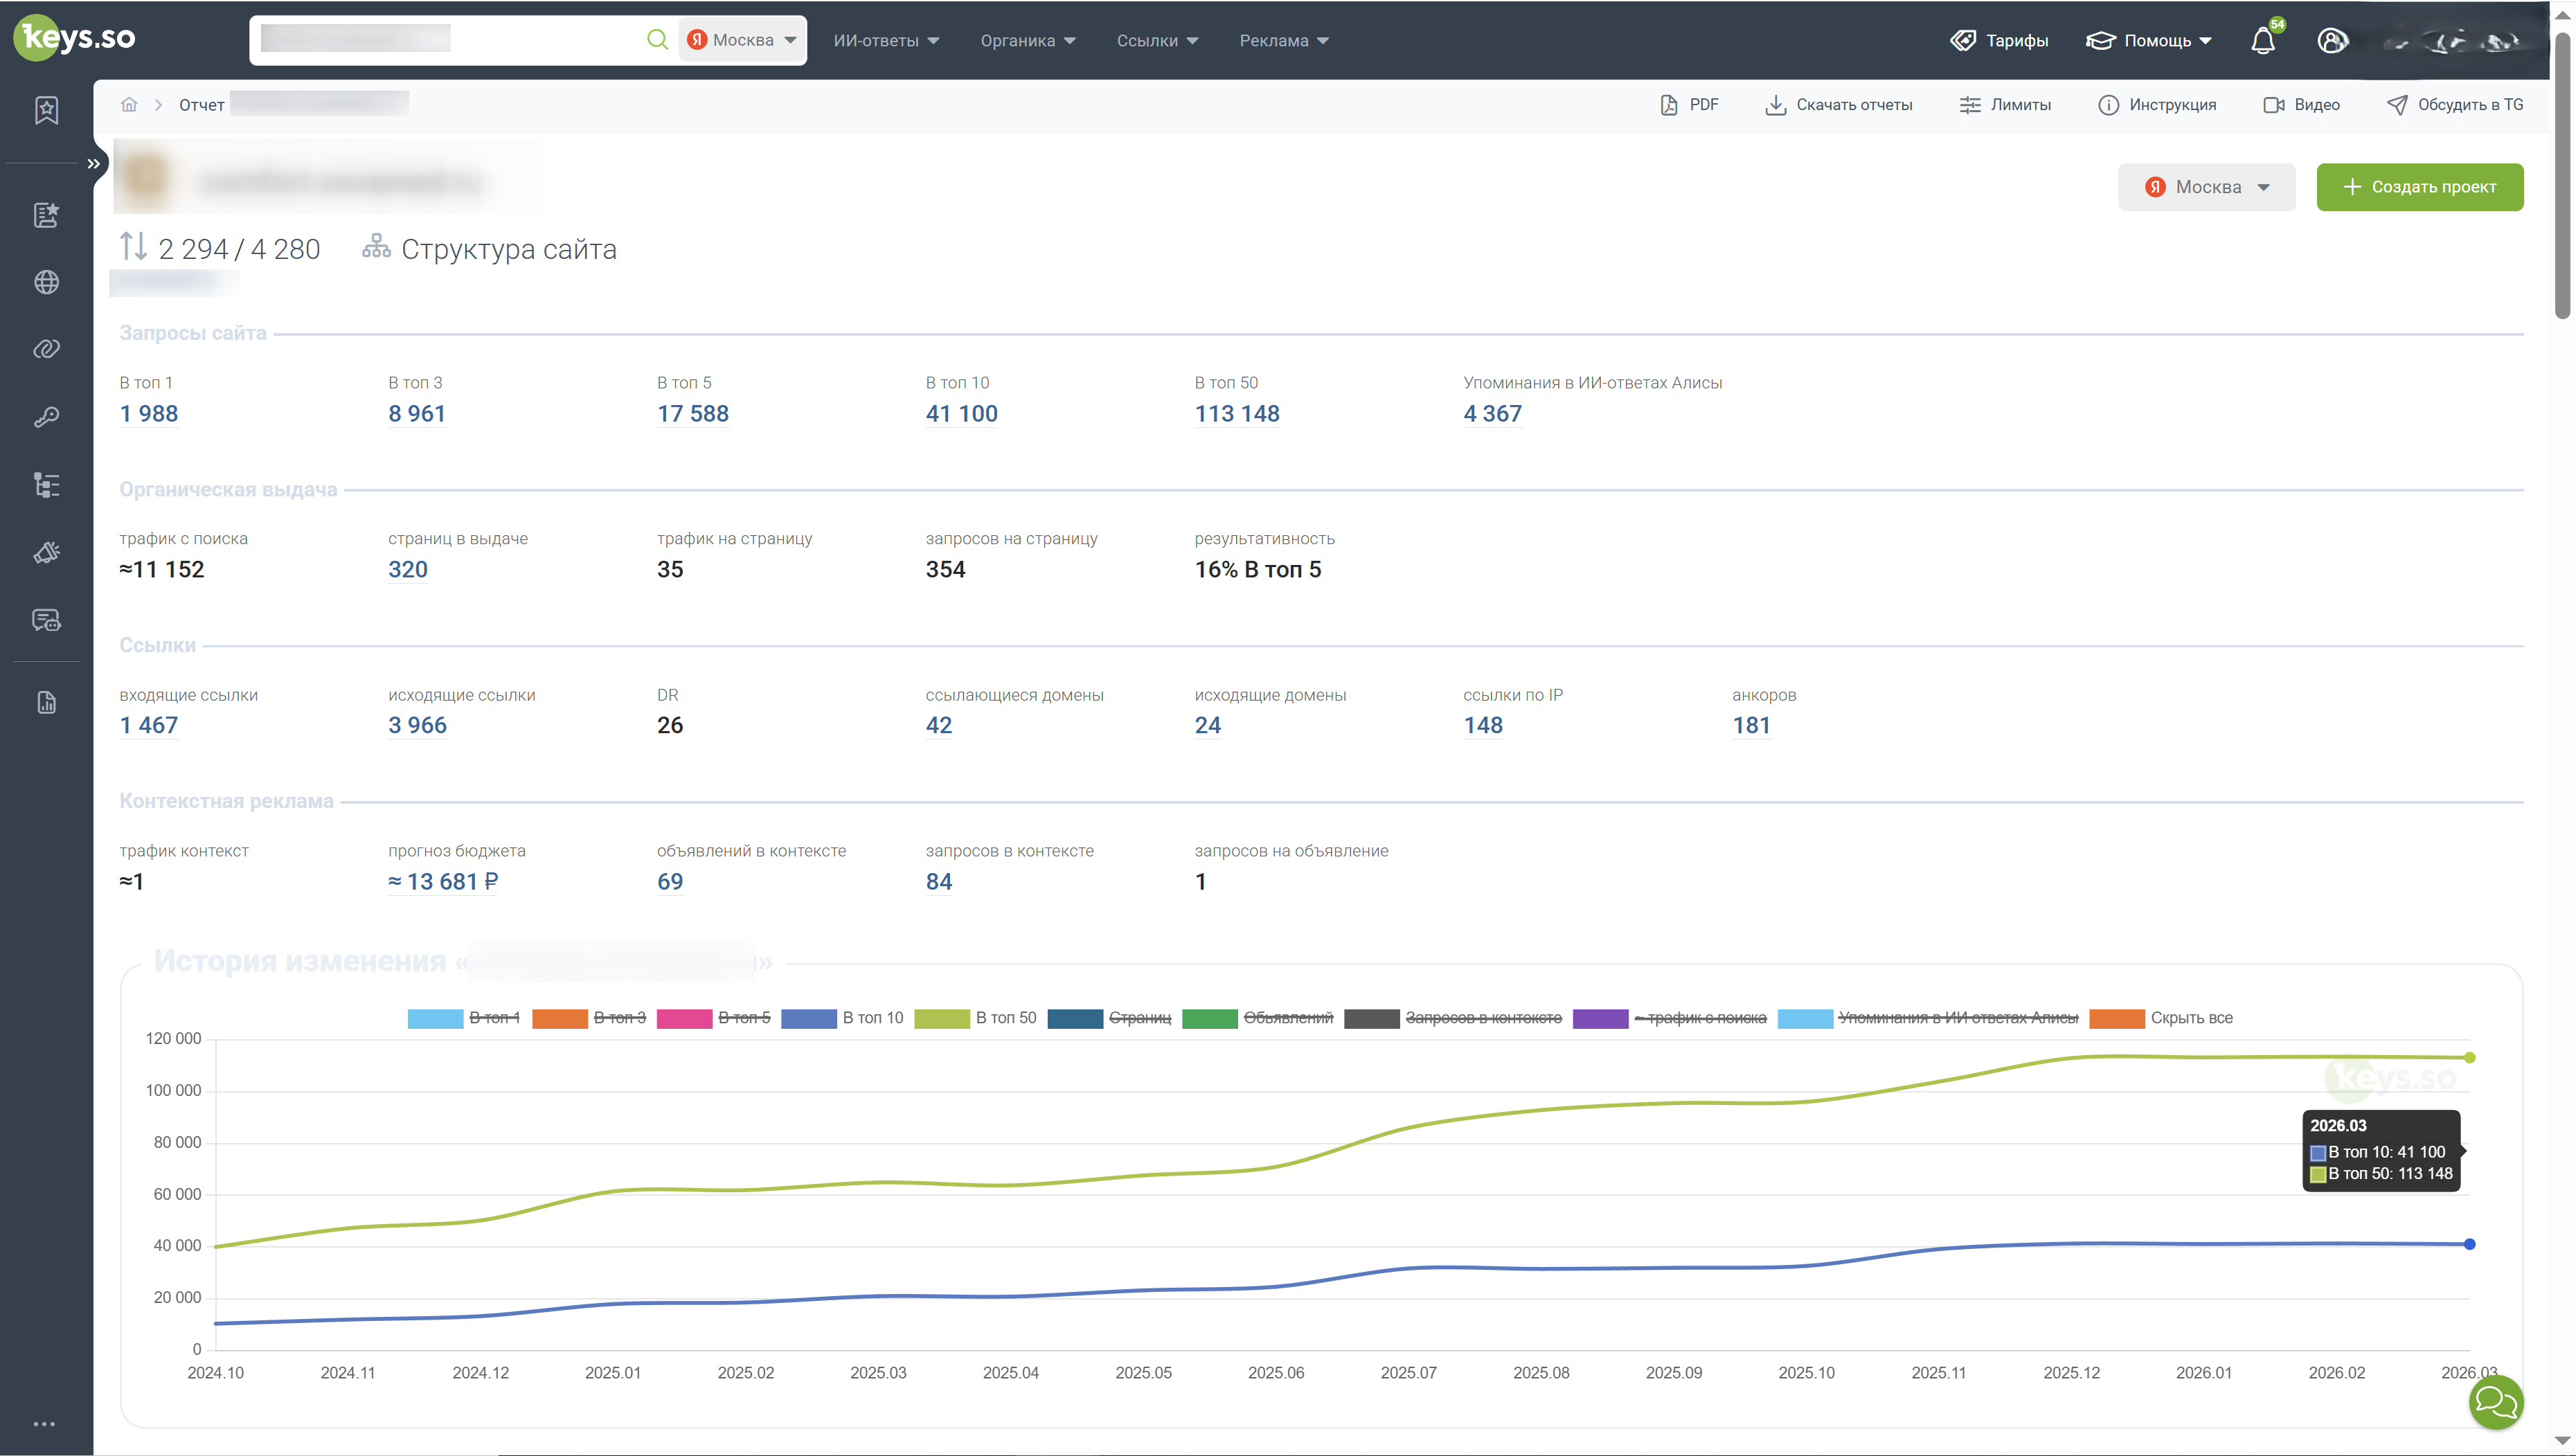Image resolution: width=2576 pixels, height=1456 pixels.
Task: Open the ИИ-ответы dropdown menu
Action: (886, 41)
